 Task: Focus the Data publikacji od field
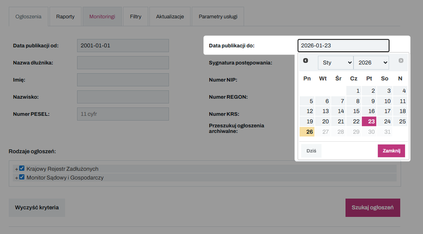click(123, 46)
